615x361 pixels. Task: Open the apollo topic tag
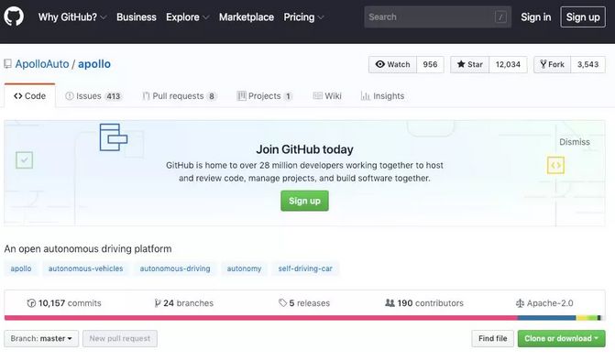pyautogui.click(x=21, y=268)
